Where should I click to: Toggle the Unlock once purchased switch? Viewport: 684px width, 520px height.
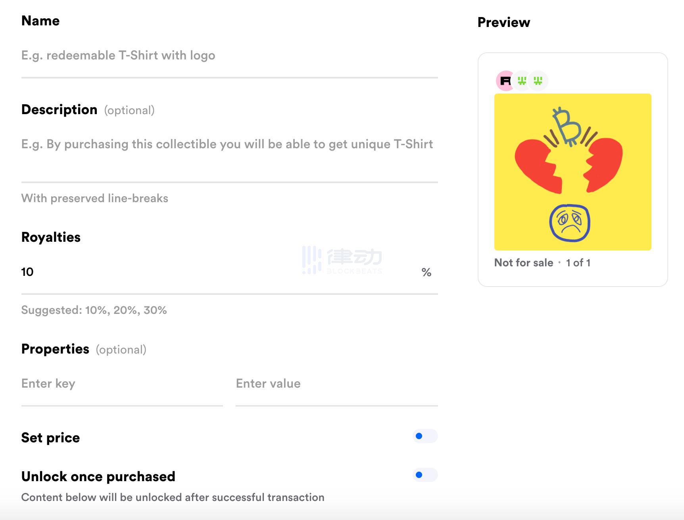point(425,475)
